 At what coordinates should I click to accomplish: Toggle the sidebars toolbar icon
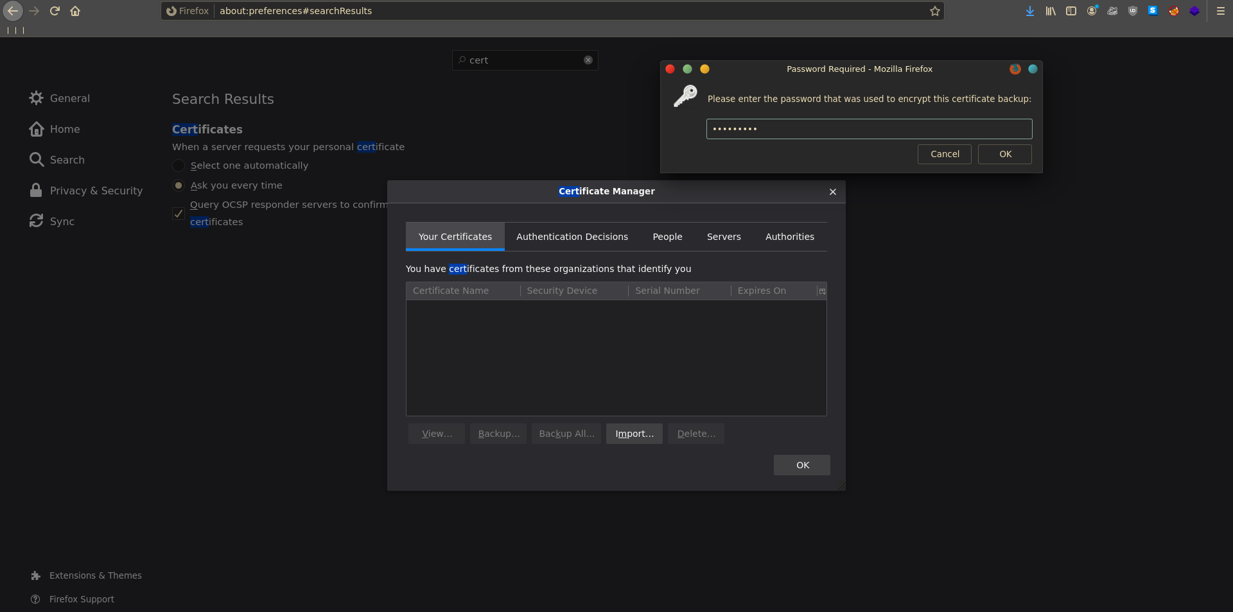[x=1071, y=11]
